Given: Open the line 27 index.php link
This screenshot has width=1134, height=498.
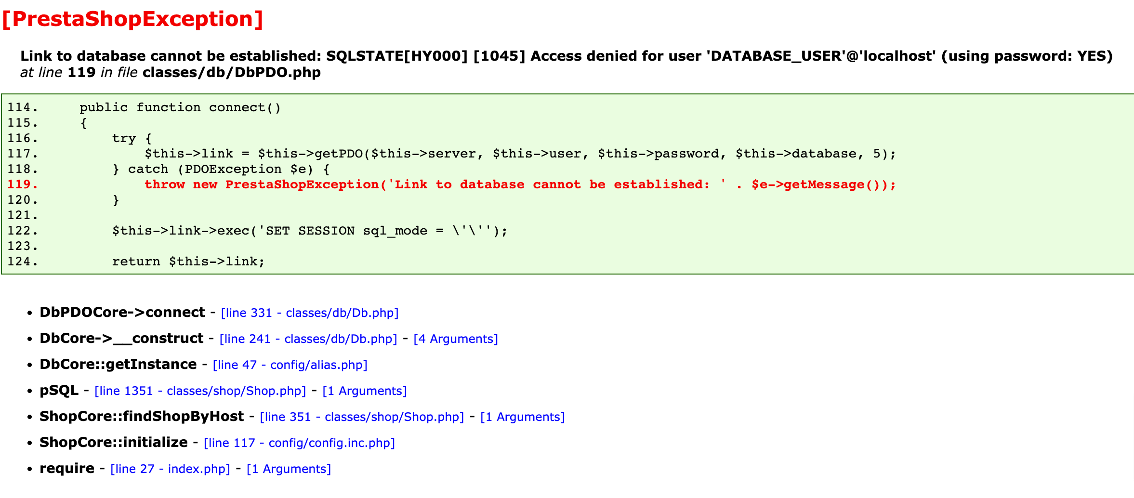Looking at the screenshot, I should coord(171,469).
